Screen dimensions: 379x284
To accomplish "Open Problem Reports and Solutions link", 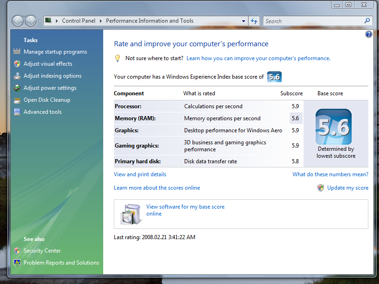I will (x=61, y=263).
